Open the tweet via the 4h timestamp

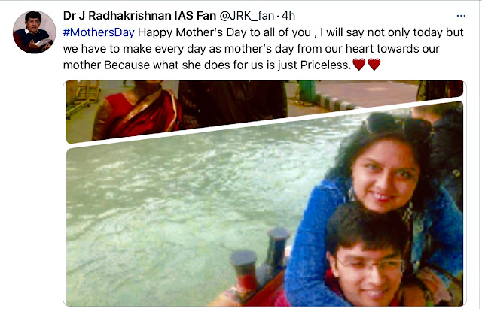pyautogui.click(x=288, y=15)
